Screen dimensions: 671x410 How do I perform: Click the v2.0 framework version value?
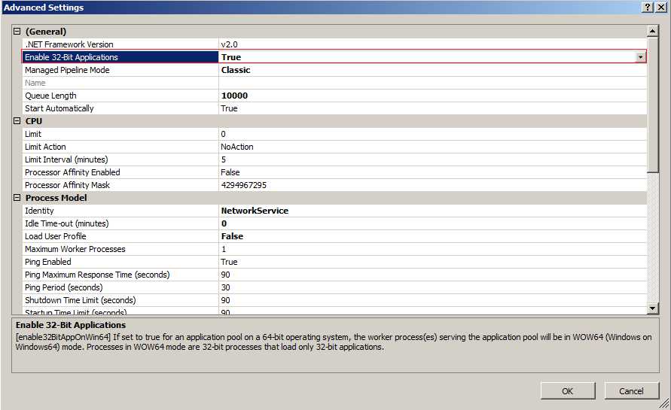coord(230,44)
